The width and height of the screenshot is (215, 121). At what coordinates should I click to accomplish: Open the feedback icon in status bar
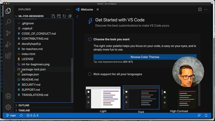(x=199, y=116)
